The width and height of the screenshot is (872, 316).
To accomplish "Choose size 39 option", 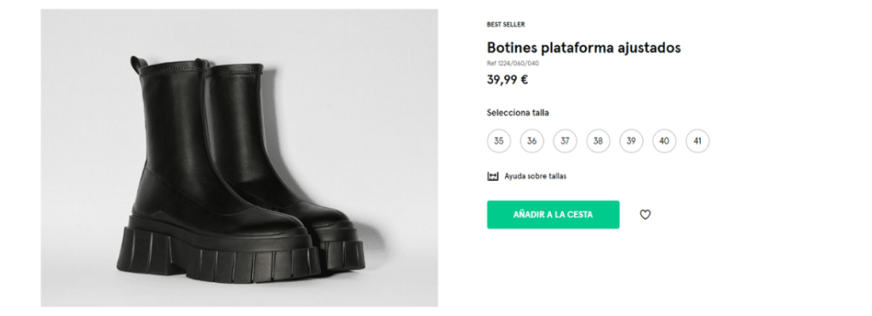I will 631,141.
